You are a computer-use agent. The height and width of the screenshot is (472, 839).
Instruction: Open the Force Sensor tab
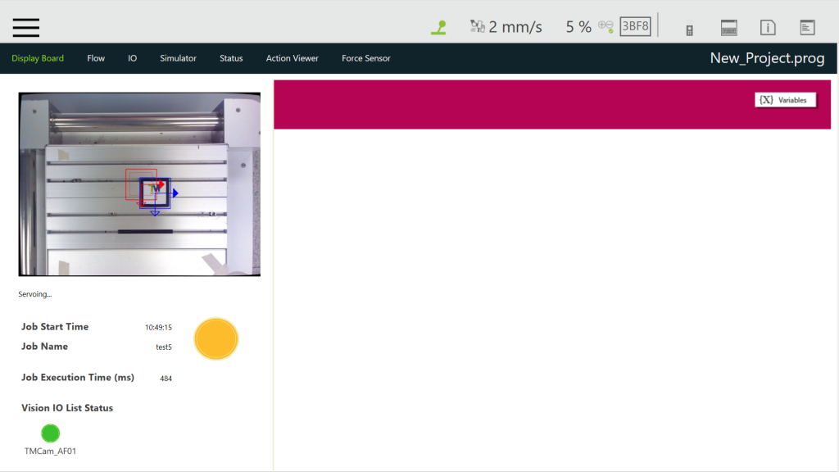pyautogui.click(x=365, y=58)
